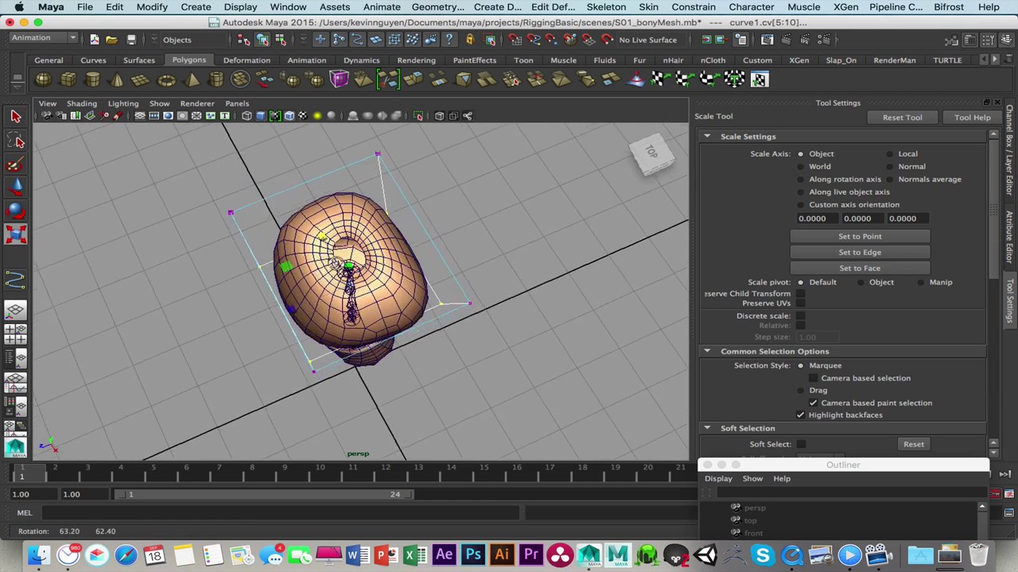Pick the Paint Selection tool in toolbox
The image size is (1018, 572).
click(x=15, y=164)
